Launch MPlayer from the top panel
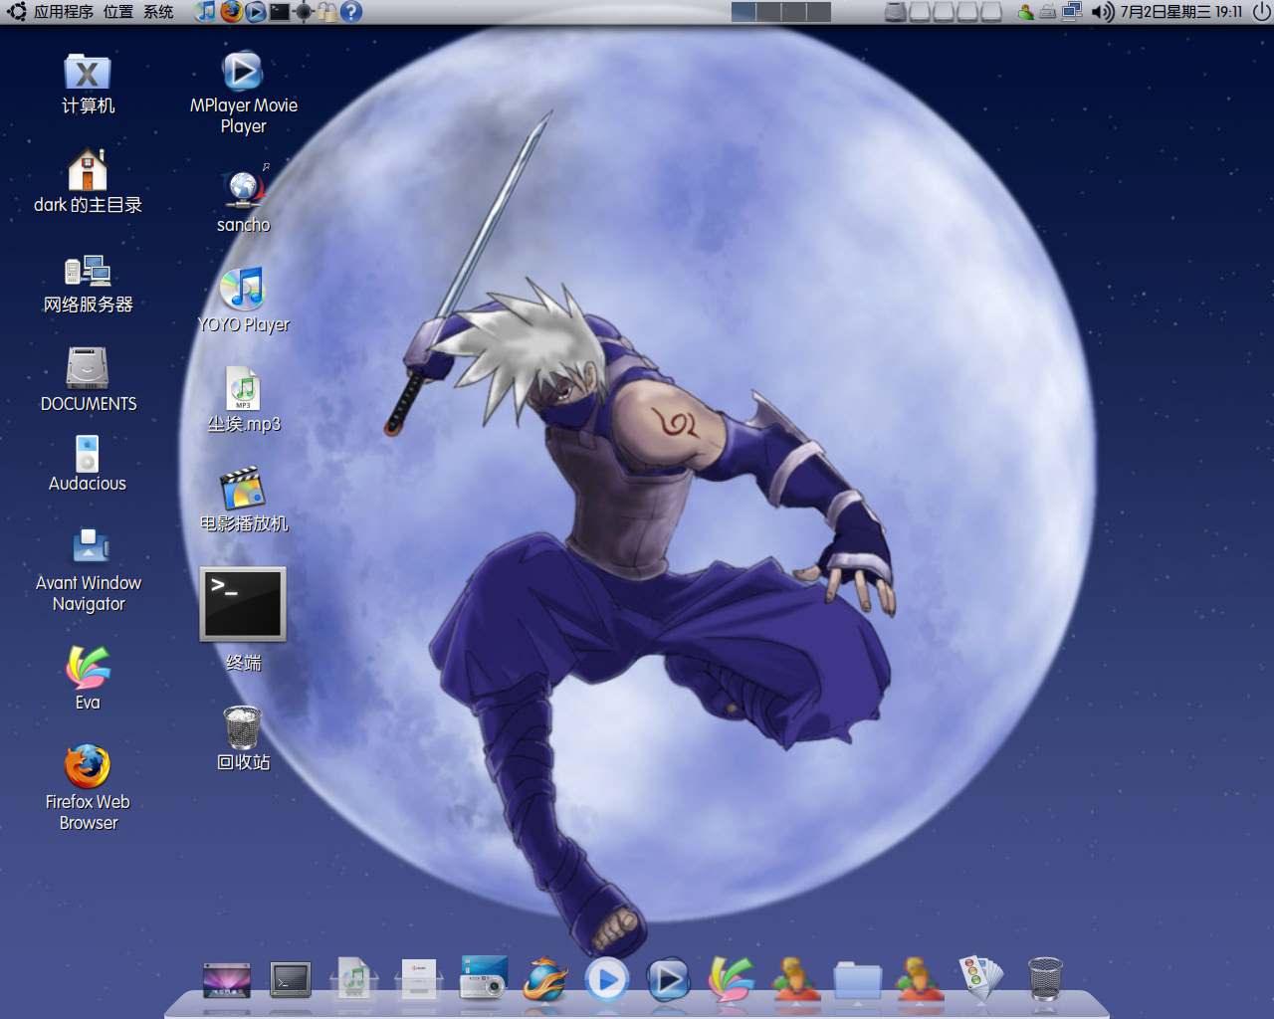Screen dimensions: 1274x1019 point(256,12)
